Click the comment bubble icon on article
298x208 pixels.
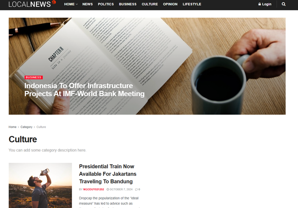point(136,189)
